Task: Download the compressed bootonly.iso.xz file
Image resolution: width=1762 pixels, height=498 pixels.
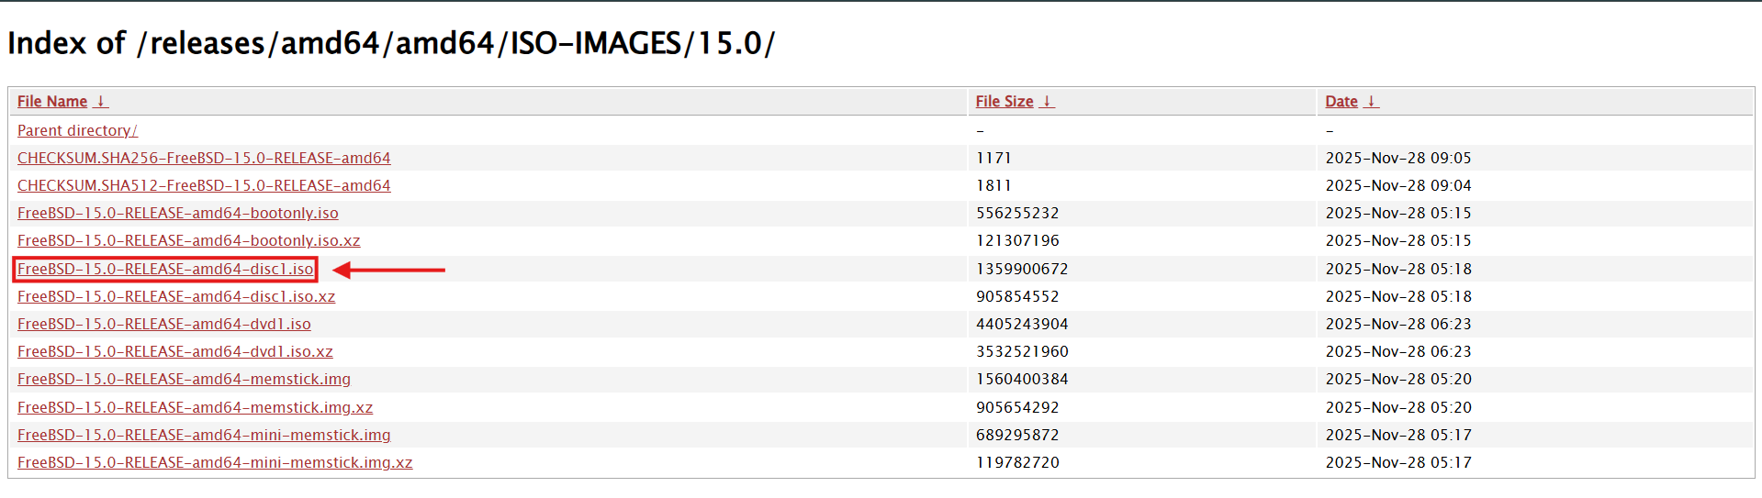Action: (x=188, y=240)
